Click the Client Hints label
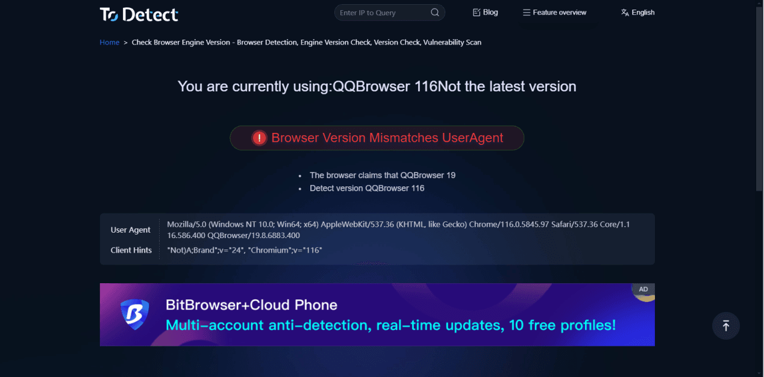Screen dimensions: 764x377 coord(131,250)
